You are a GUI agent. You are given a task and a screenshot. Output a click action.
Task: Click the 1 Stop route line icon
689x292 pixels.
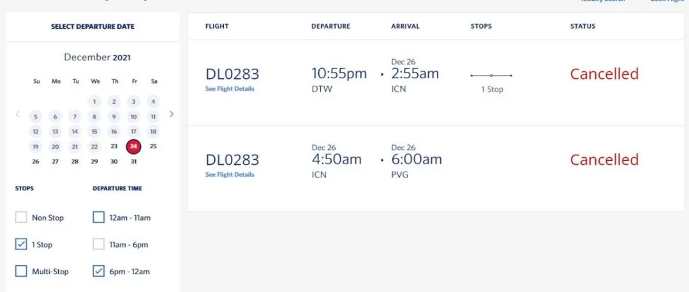pos(491,76)
